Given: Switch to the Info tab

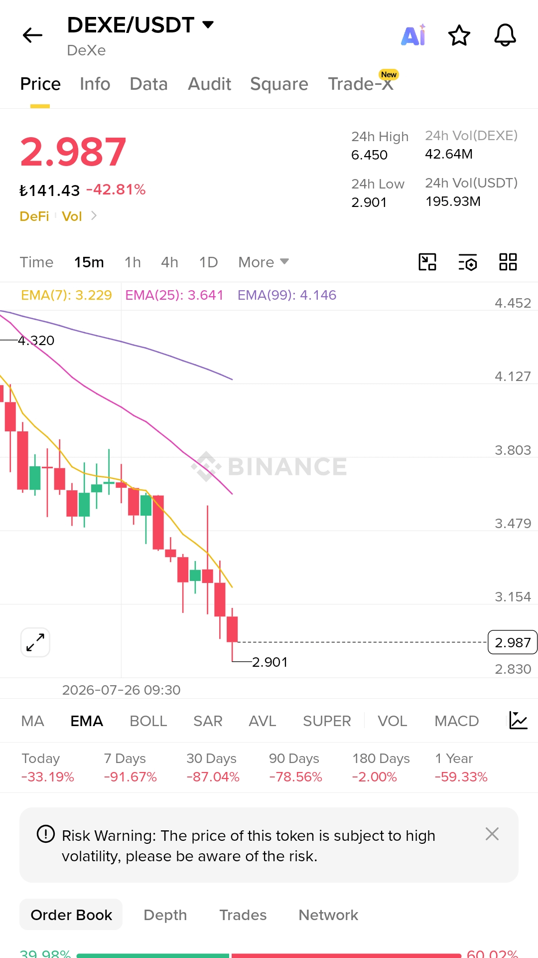Looking at the screenshot, I should point(95,84).
